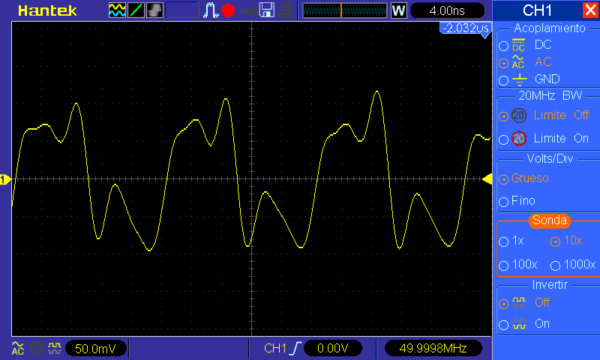Select DC coupling radio button
The image size is (600, 360).
[503, 46]
